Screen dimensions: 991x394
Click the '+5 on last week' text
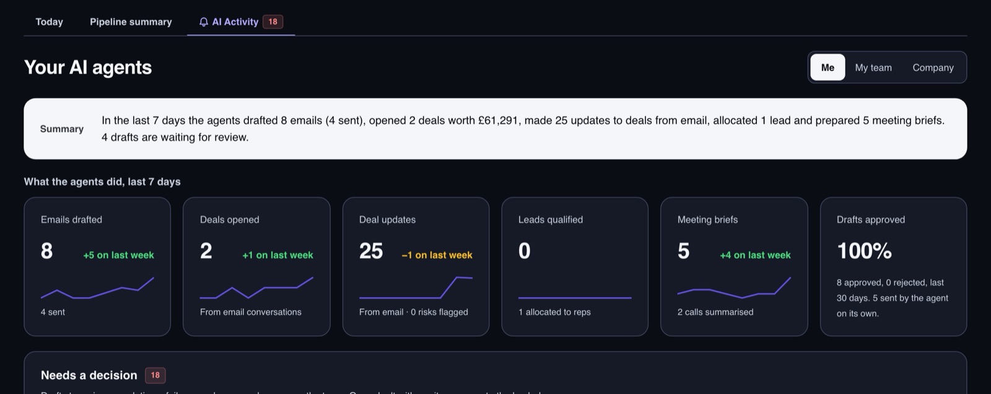click(118, 255)
